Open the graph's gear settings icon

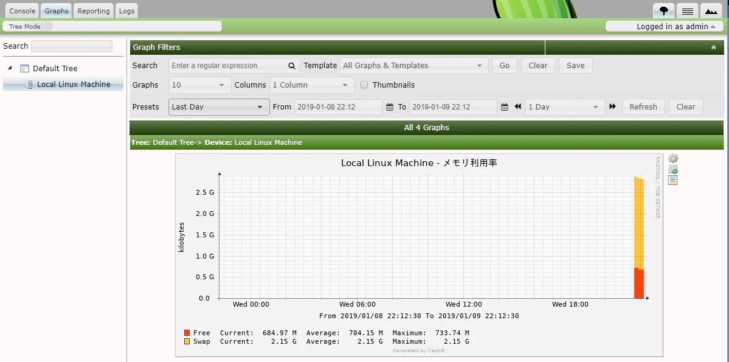point(672,158)
